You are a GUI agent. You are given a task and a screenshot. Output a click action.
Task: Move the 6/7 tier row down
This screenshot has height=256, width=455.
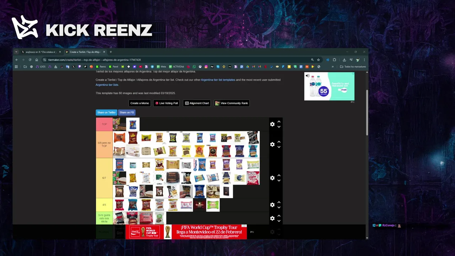pyautogui.click(x=279, y=180)
